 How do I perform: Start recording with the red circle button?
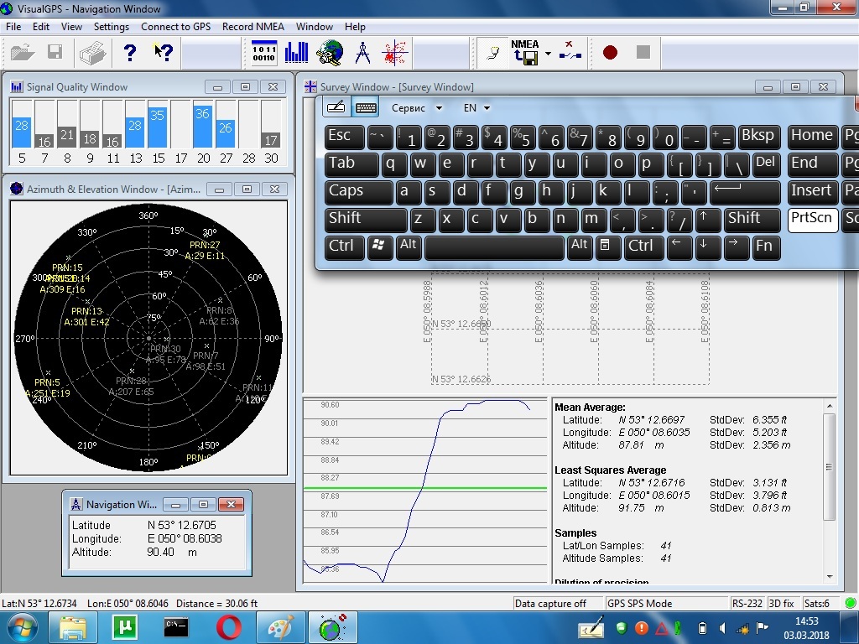(610, 53)
